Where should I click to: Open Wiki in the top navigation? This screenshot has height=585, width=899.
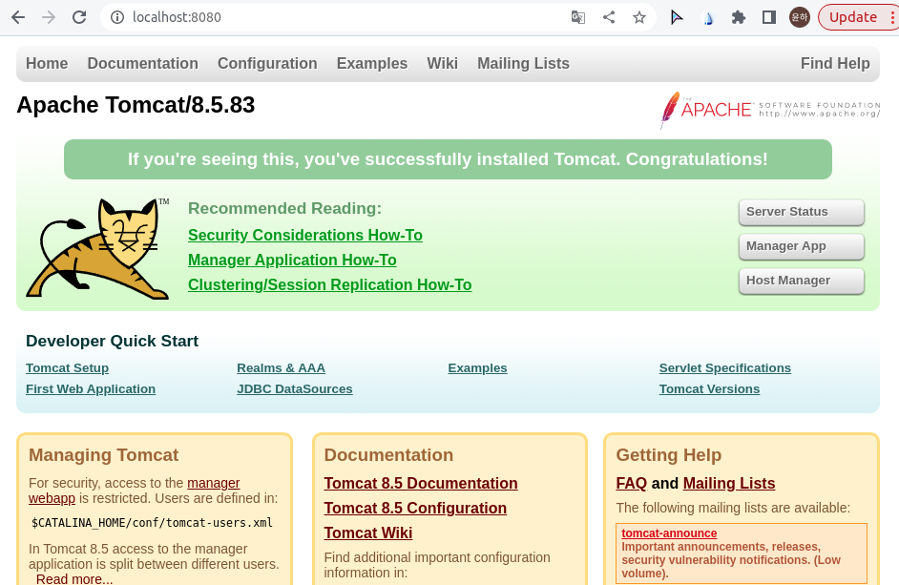pos(442,63)
